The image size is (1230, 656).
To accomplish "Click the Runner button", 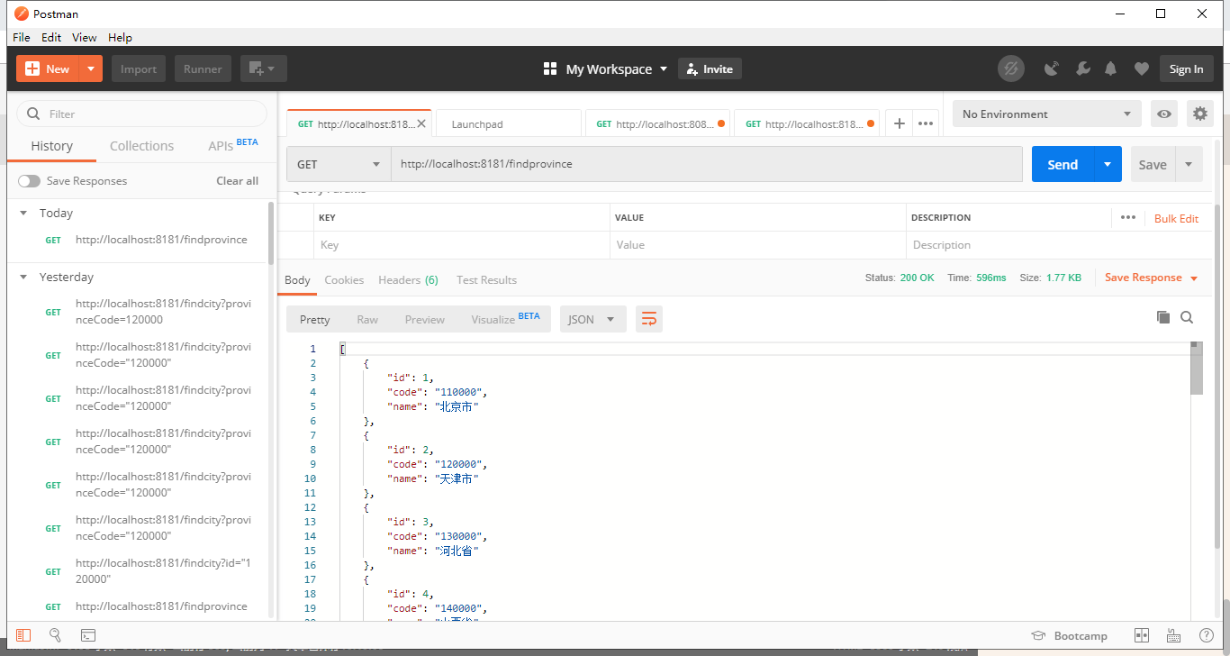I will tap(203, 68).
